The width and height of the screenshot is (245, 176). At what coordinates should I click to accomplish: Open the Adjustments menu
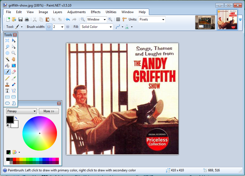pos(76,12)
